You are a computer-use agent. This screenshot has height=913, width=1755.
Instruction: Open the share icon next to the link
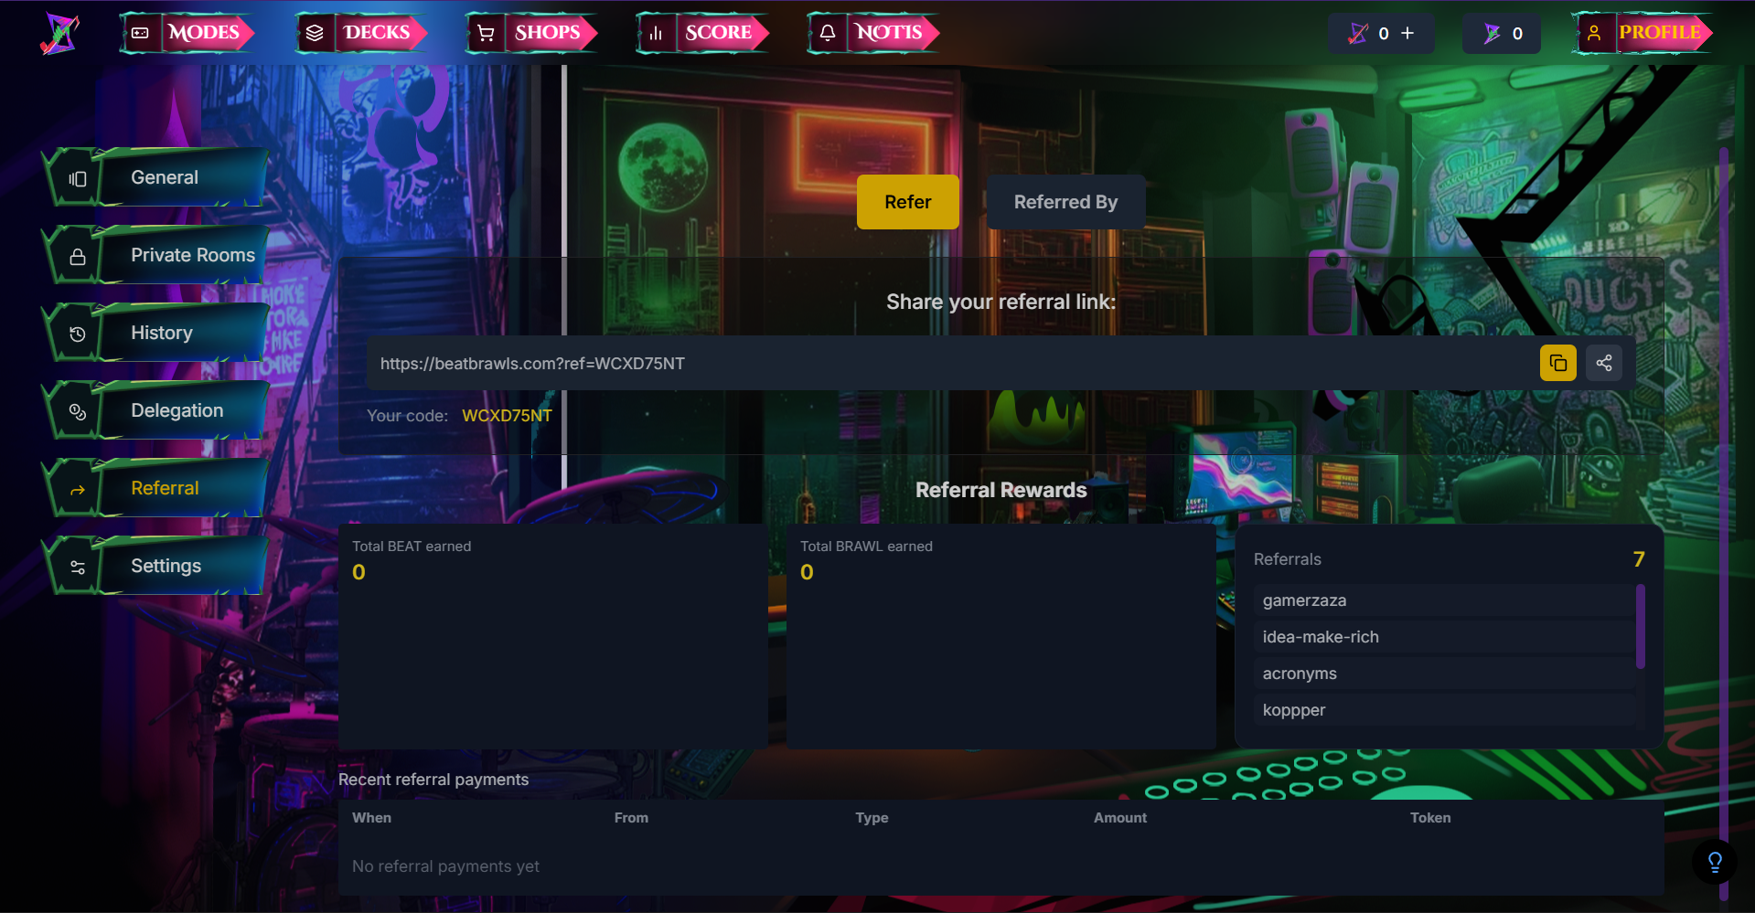pyautogui.click(x=1603, y=362)
